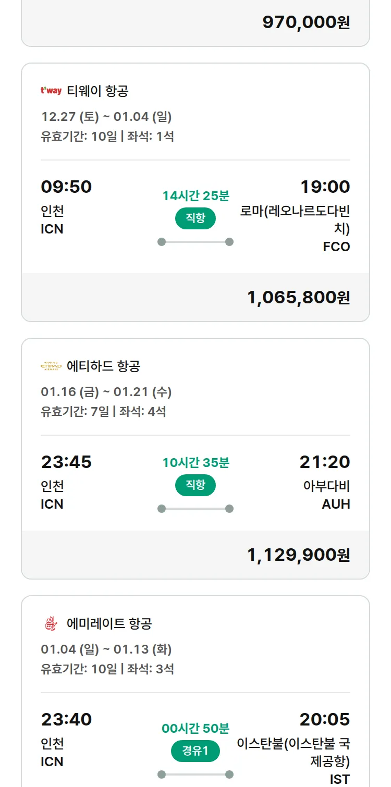Click the 14시간 25분 flight duration

pyautogui.click(x=195, y=196)
